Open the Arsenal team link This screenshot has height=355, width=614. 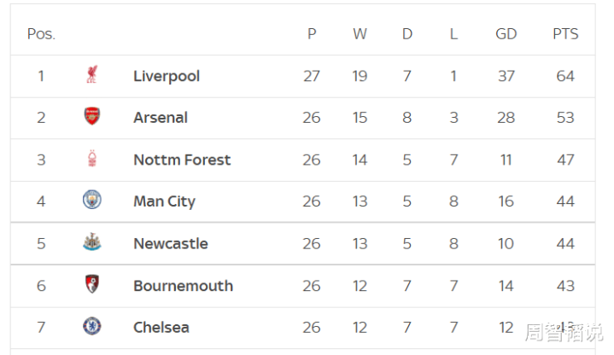coord(161,118)
